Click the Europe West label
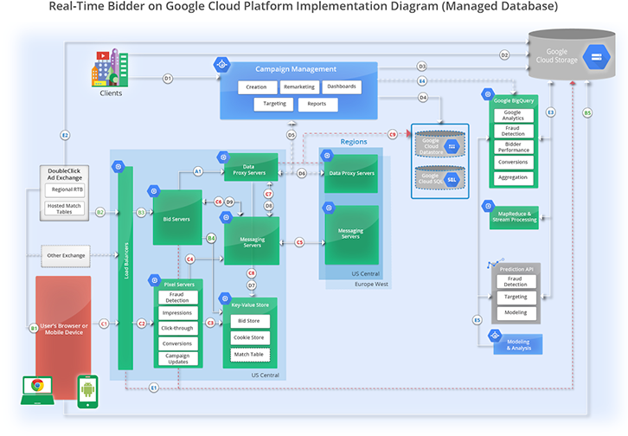The image size is (628, 436). click(x=371, y=285)
